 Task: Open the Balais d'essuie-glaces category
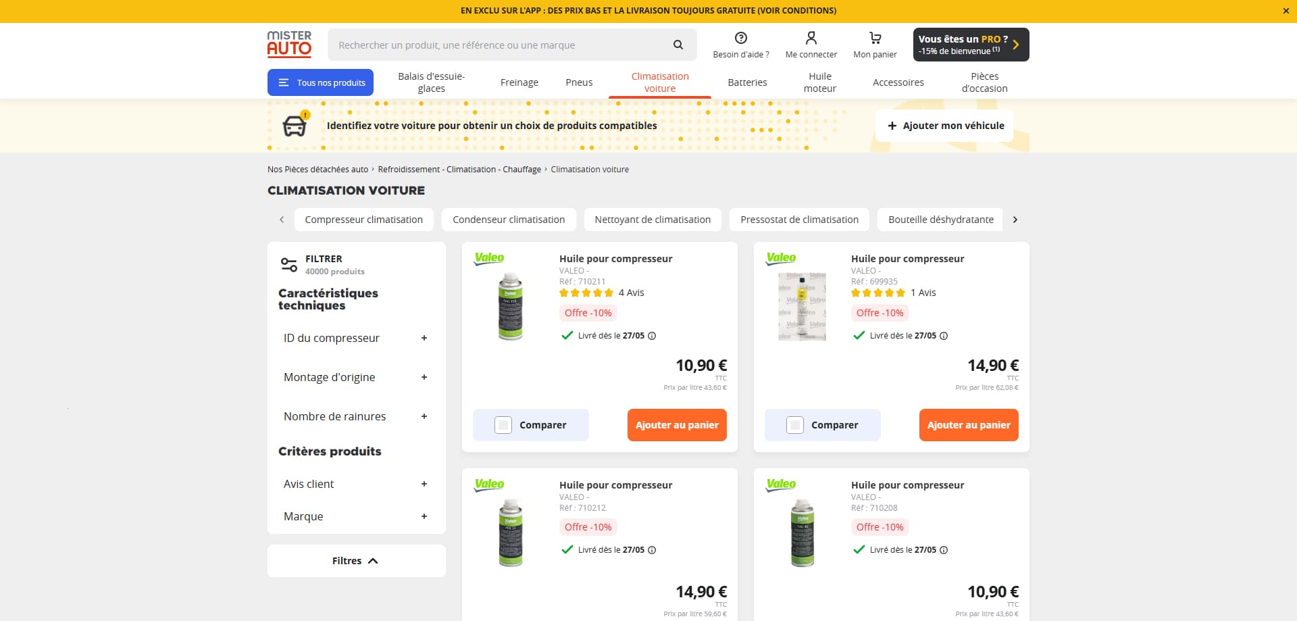point(431,82)
